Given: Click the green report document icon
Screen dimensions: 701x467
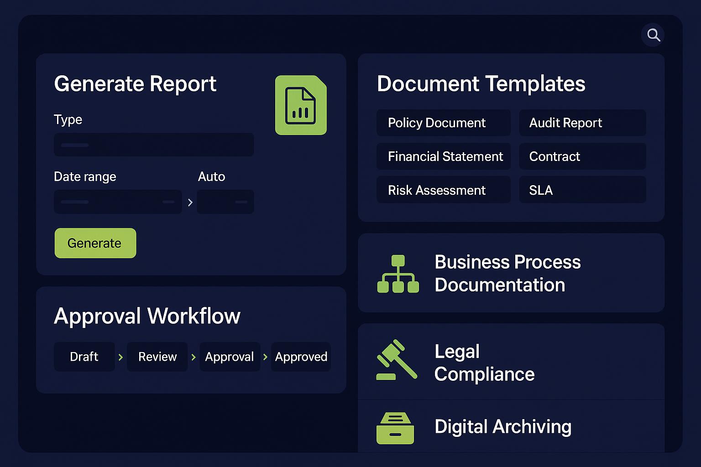Looking at the screenshot, I should 301,105.
